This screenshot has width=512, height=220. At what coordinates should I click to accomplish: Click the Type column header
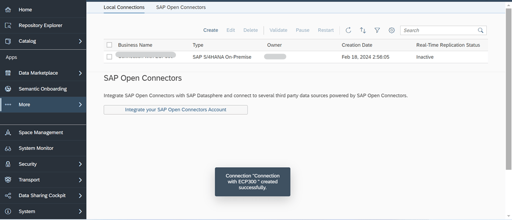198,45
